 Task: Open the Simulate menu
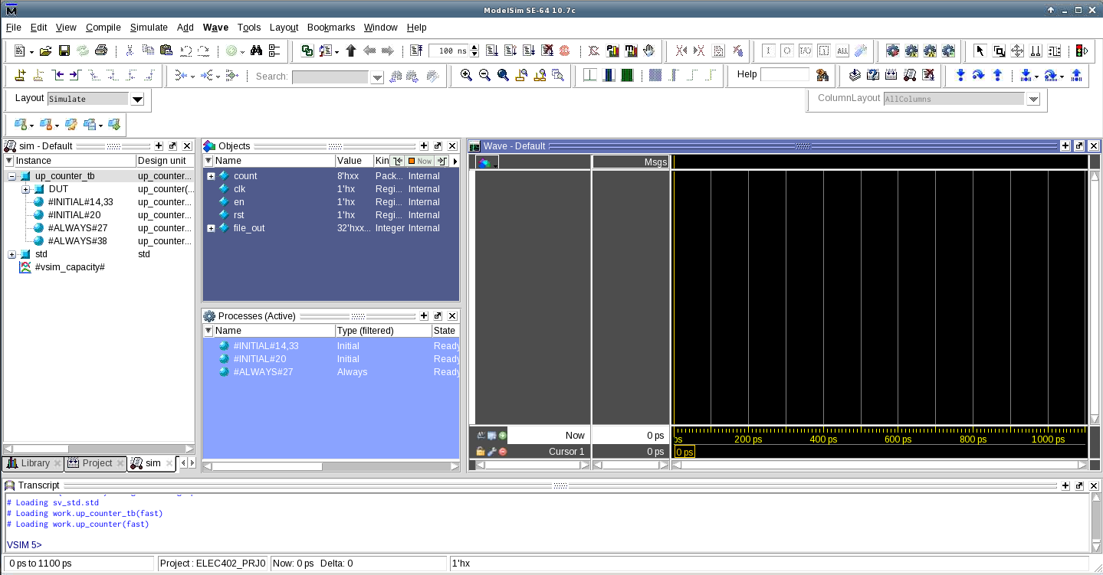click(x=149, y=28)
